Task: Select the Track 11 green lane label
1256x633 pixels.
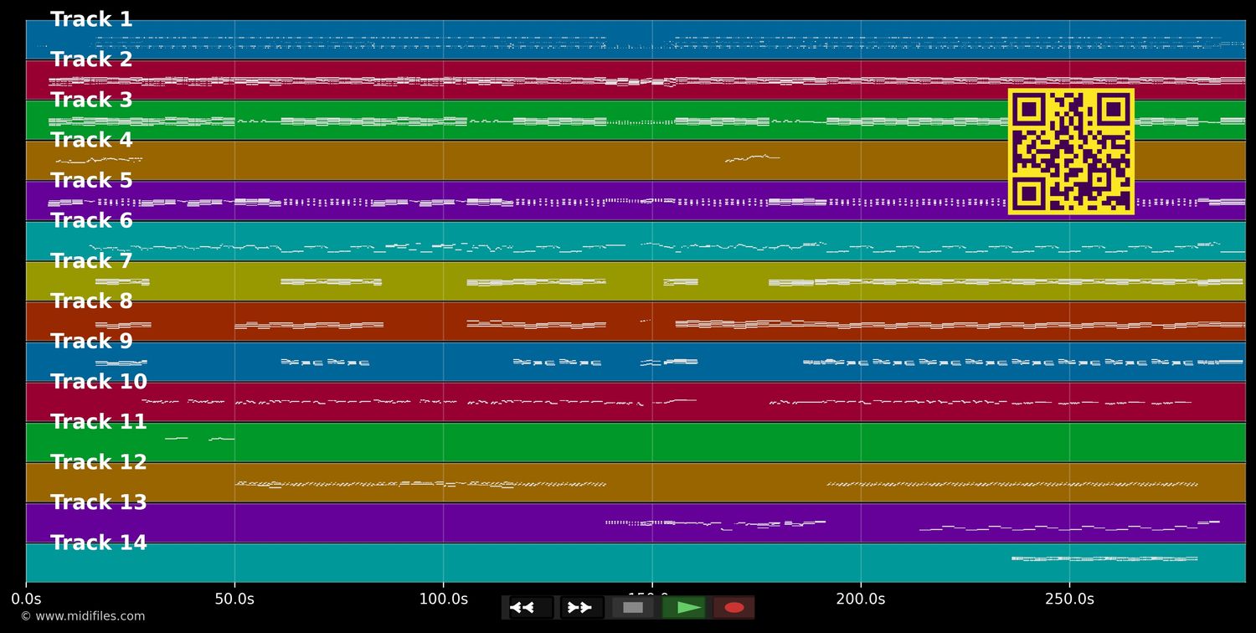Action: [x=99, y=421]
